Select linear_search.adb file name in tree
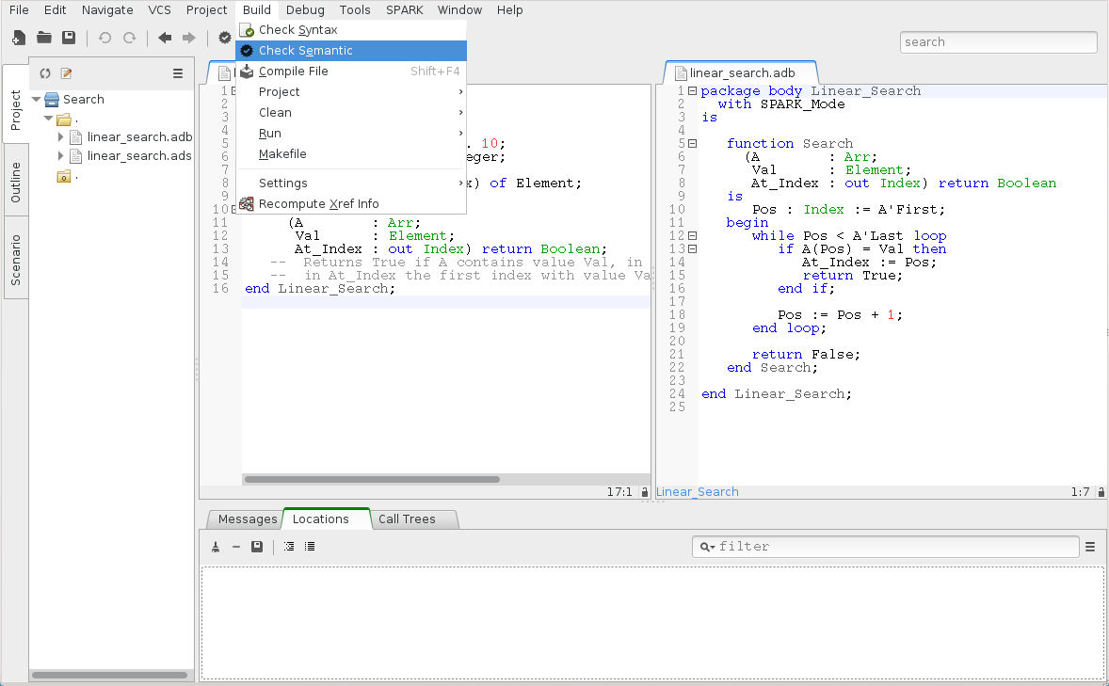Viewport: 1109px width, 686px height. tap(140, 137)
